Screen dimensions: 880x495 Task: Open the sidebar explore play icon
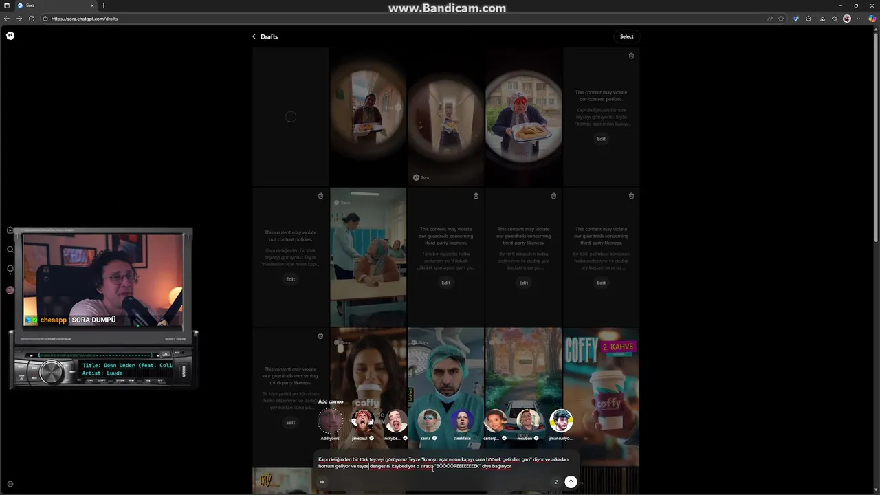(10, 230)
